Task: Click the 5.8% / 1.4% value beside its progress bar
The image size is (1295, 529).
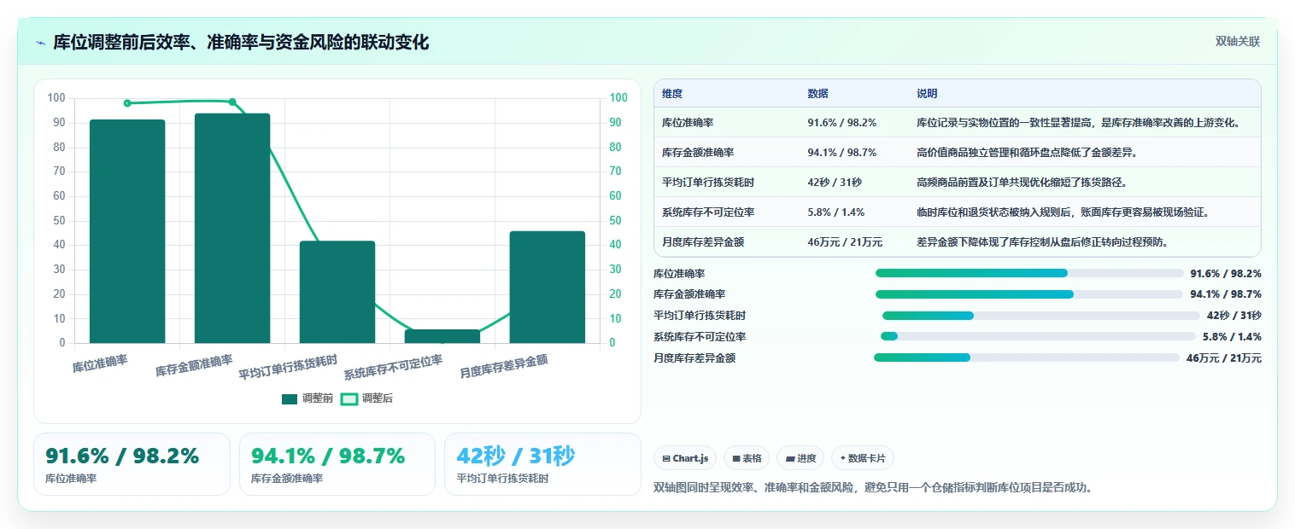Action: pos(1232,337)
